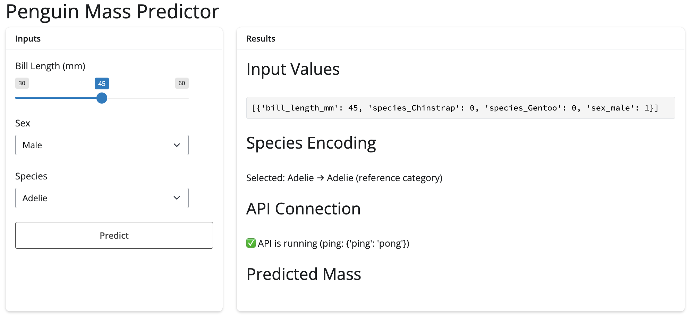Viewport: 689px width, 318px height.
Task: Click the Bill Length (mm) label
Action: [50, 66]
